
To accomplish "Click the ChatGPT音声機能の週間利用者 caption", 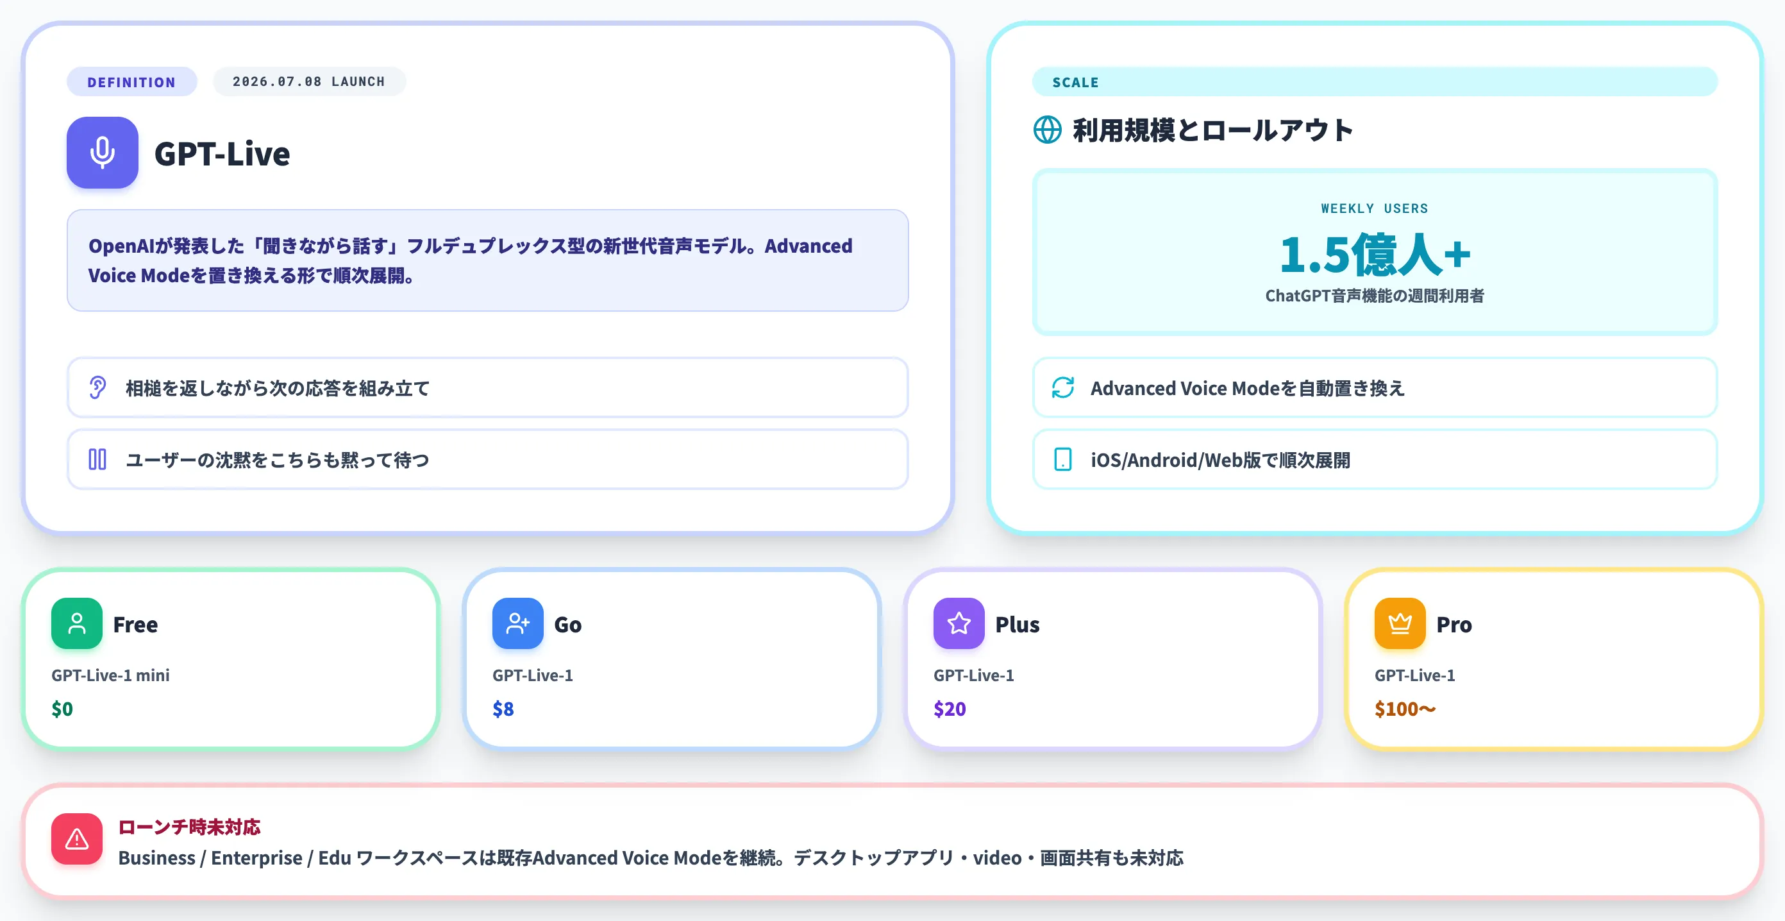I will 1374,296.
